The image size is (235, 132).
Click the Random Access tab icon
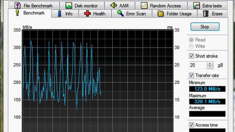(x=144, y=6)
